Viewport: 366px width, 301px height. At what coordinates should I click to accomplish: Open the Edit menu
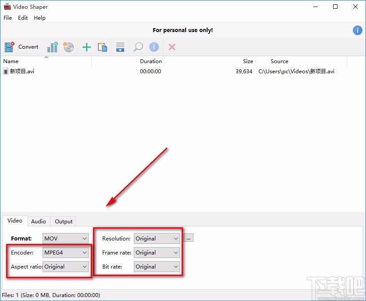(x=23, y=18)
